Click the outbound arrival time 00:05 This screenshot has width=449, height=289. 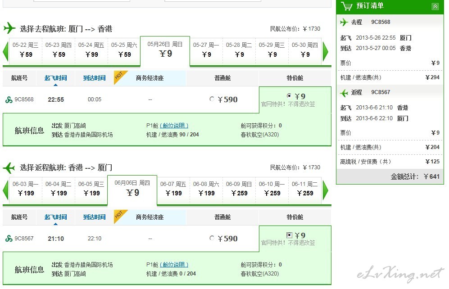pyautogui.click(x=95, y=99)
